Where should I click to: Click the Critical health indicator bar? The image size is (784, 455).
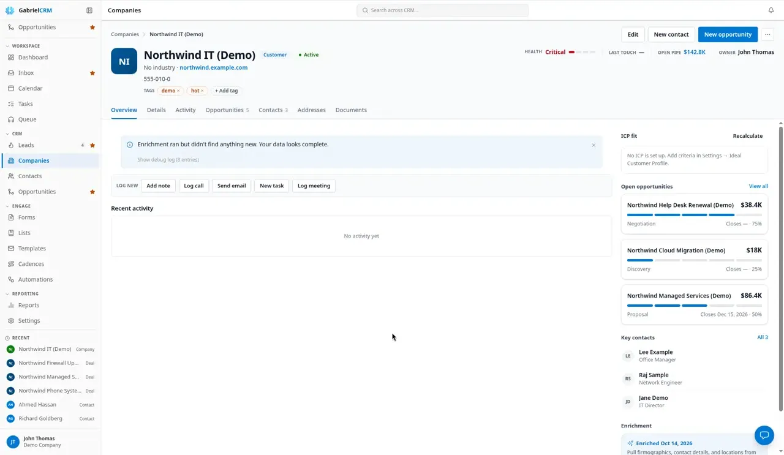pos(582,52)
